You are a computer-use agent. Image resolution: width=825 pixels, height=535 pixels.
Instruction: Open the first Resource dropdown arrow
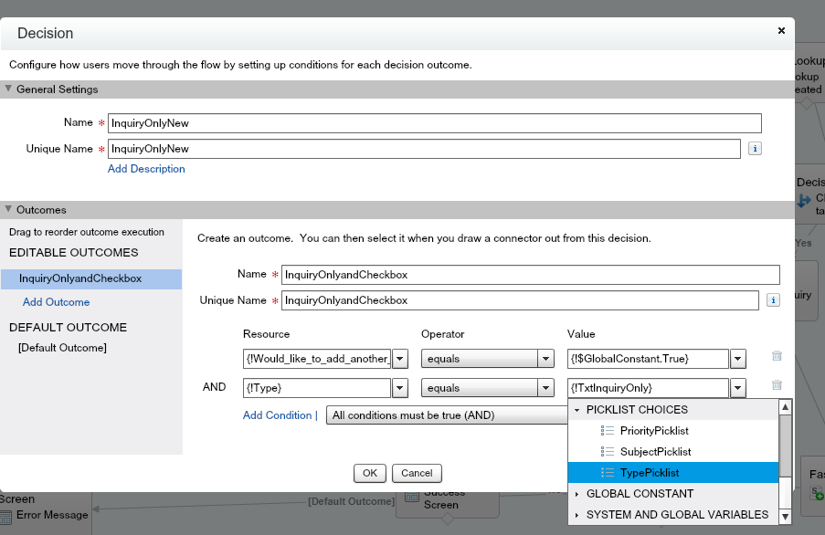pyautogui.click(x=400, y=359)
